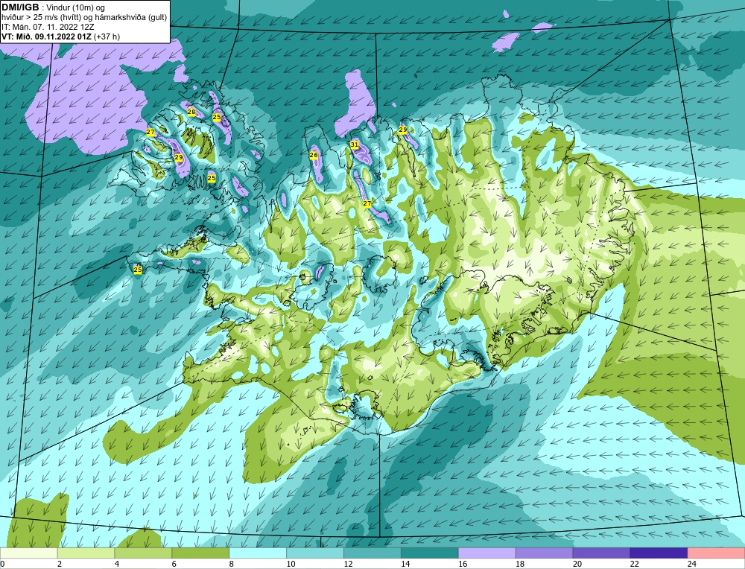Pick the 0–2 m/s pale yellow legend swatch
Screen dimensions: 745x569
coord(29,553)
